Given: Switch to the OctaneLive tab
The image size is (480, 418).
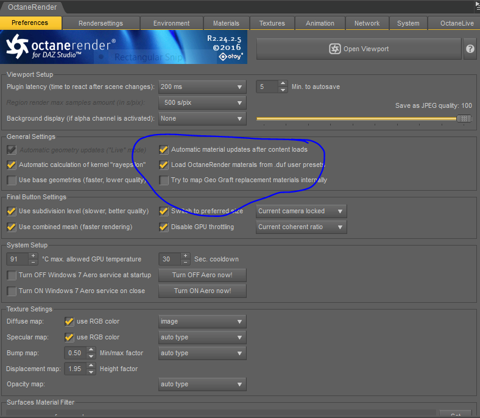Looking at the screenshot, I should tap(454, 23).
